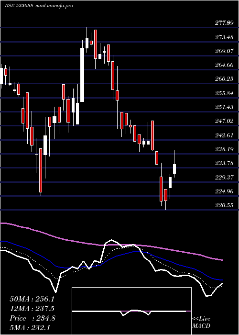Click the 5MA : 232.1 value

tap(30, 327)
